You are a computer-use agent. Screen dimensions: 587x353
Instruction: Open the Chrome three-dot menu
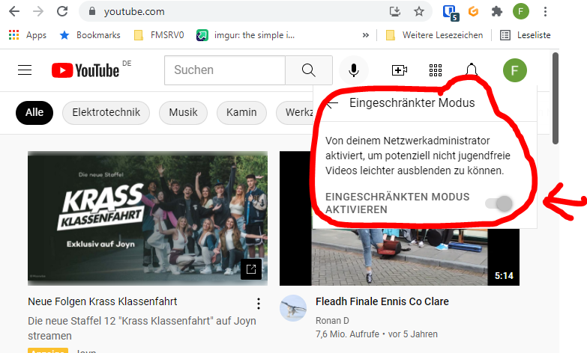[x=545, y=11]
